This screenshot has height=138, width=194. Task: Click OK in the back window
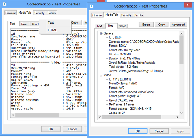(x=51, y=129)
